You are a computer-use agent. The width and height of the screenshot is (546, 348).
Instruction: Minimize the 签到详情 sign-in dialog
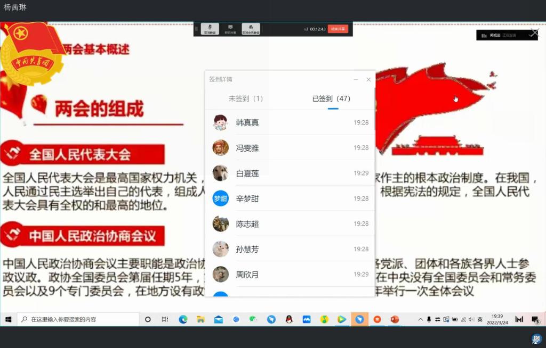(x=356, y=79)
